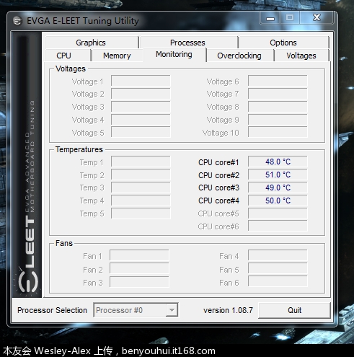Click the version 1.08.7 text

228,310
